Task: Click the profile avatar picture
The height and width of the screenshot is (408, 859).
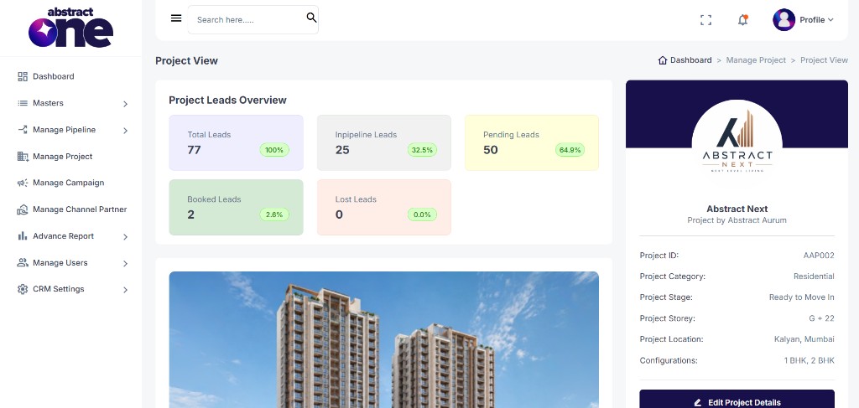Action: pos(784,20)
